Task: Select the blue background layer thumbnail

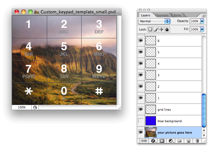Action: 151,121
